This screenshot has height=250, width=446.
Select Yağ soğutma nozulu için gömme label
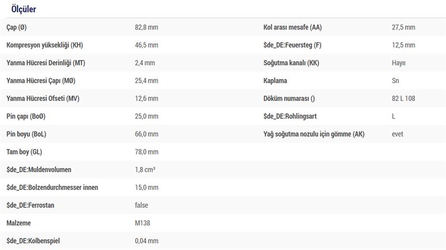click(314, 134)
